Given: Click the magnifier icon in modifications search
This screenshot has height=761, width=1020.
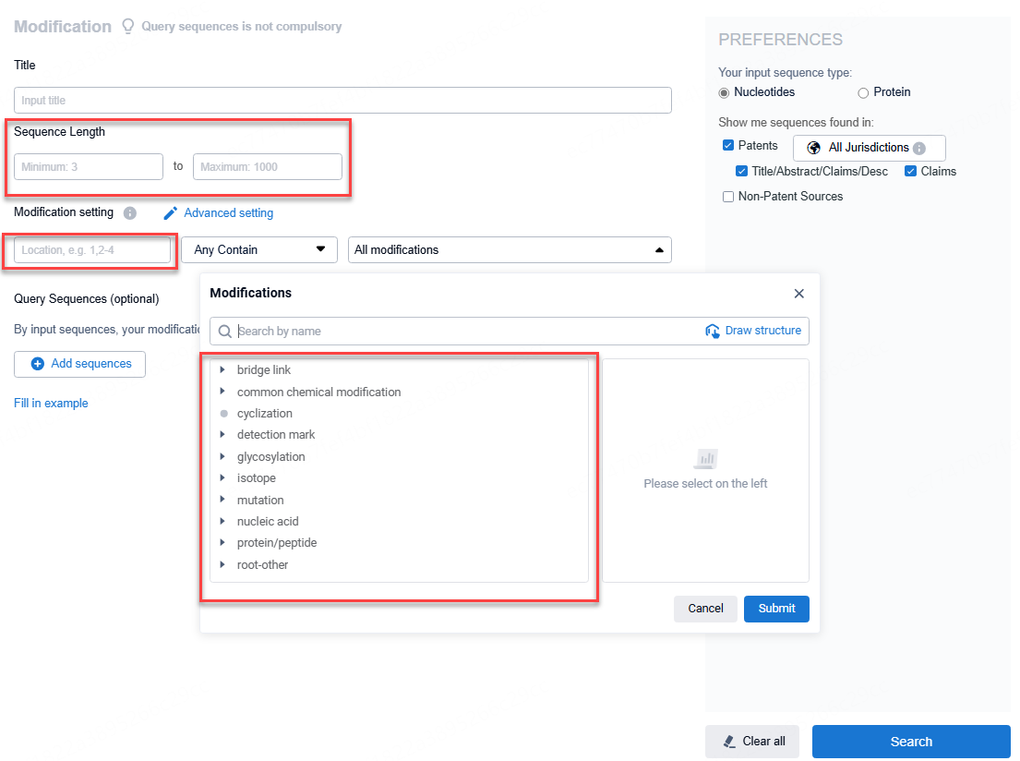Looking at the screenshot, I should click(224, 332).
